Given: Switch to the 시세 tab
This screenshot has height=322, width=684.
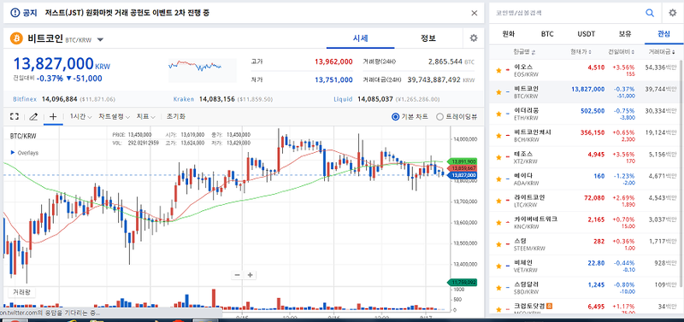Looking at the screenshot, I should tap(360, 38).
